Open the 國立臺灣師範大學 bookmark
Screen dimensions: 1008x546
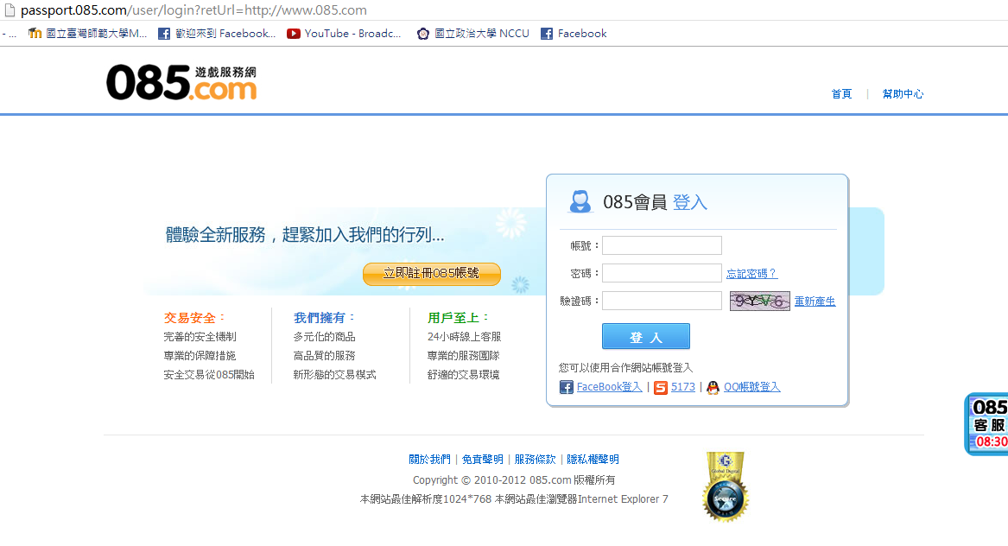[x=87, y=34]
